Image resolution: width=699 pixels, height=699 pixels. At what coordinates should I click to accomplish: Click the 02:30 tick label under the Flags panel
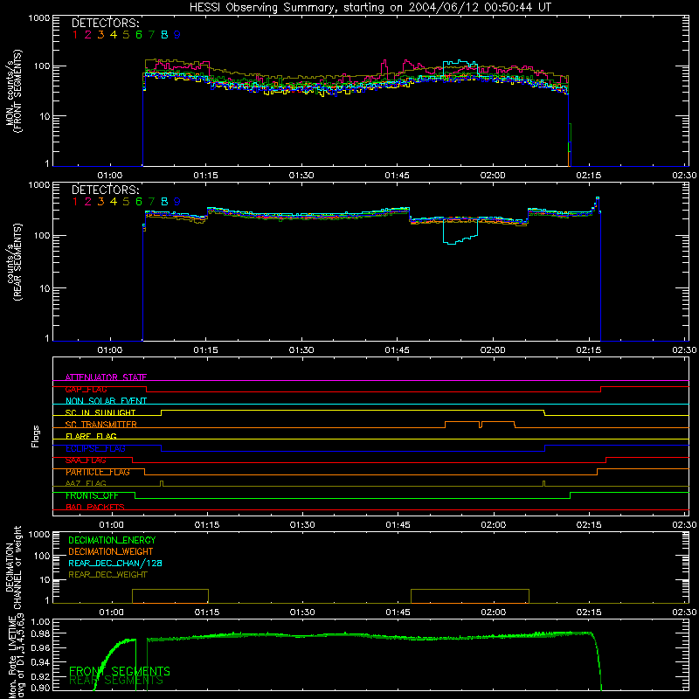684,525
